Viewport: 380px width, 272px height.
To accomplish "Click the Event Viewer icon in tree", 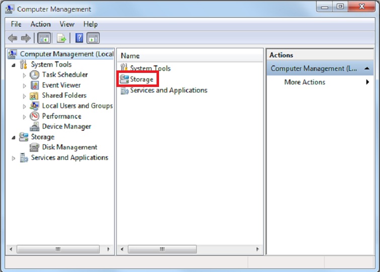I will pyautogui.click(x=34, y=85).
